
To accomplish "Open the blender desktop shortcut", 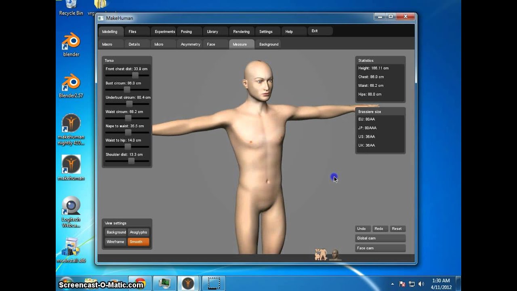I will [71, 44].
